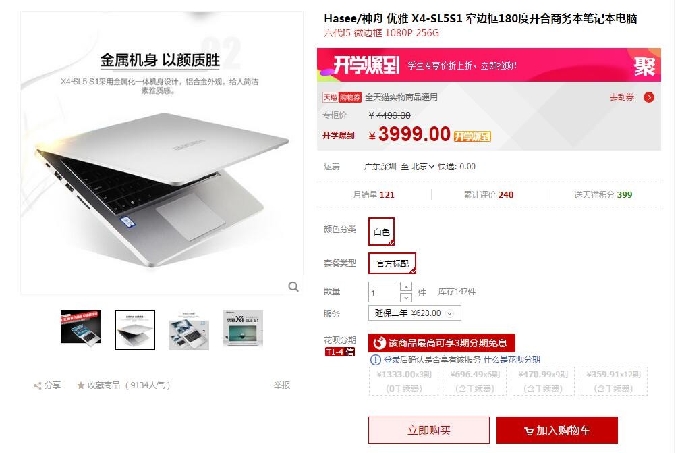Expand the 延保二年 ¥628.00 service dropdown
This screenshot has height=453, width=682.
[414, 313]
